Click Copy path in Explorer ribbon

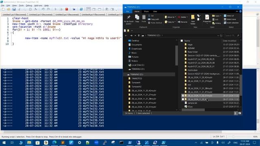154,19
